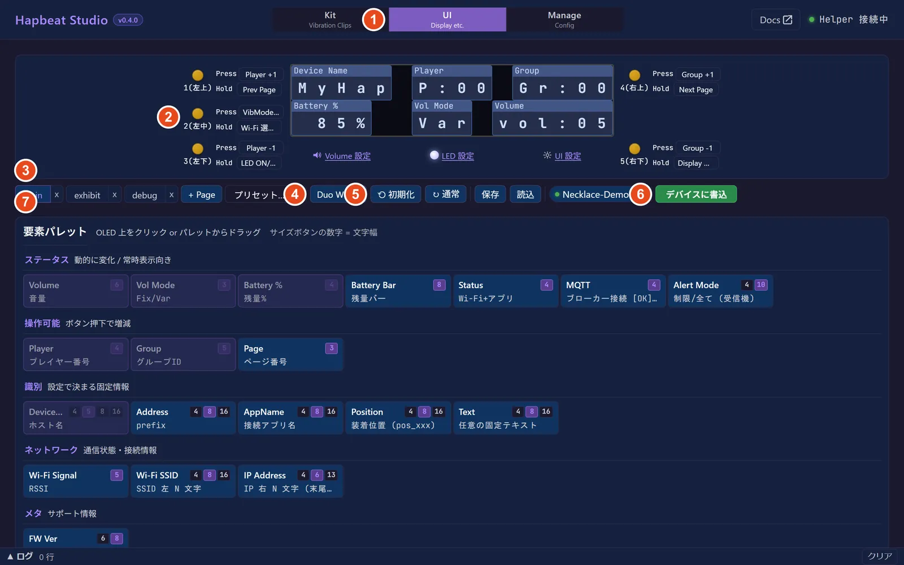Add IP Address with size 13
Image resolution: width=904 pixels, height=565 pixels.
point(331,475)
